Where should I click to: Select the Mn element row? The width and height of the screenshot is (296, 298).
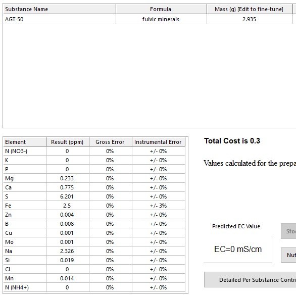coord(94,278)
